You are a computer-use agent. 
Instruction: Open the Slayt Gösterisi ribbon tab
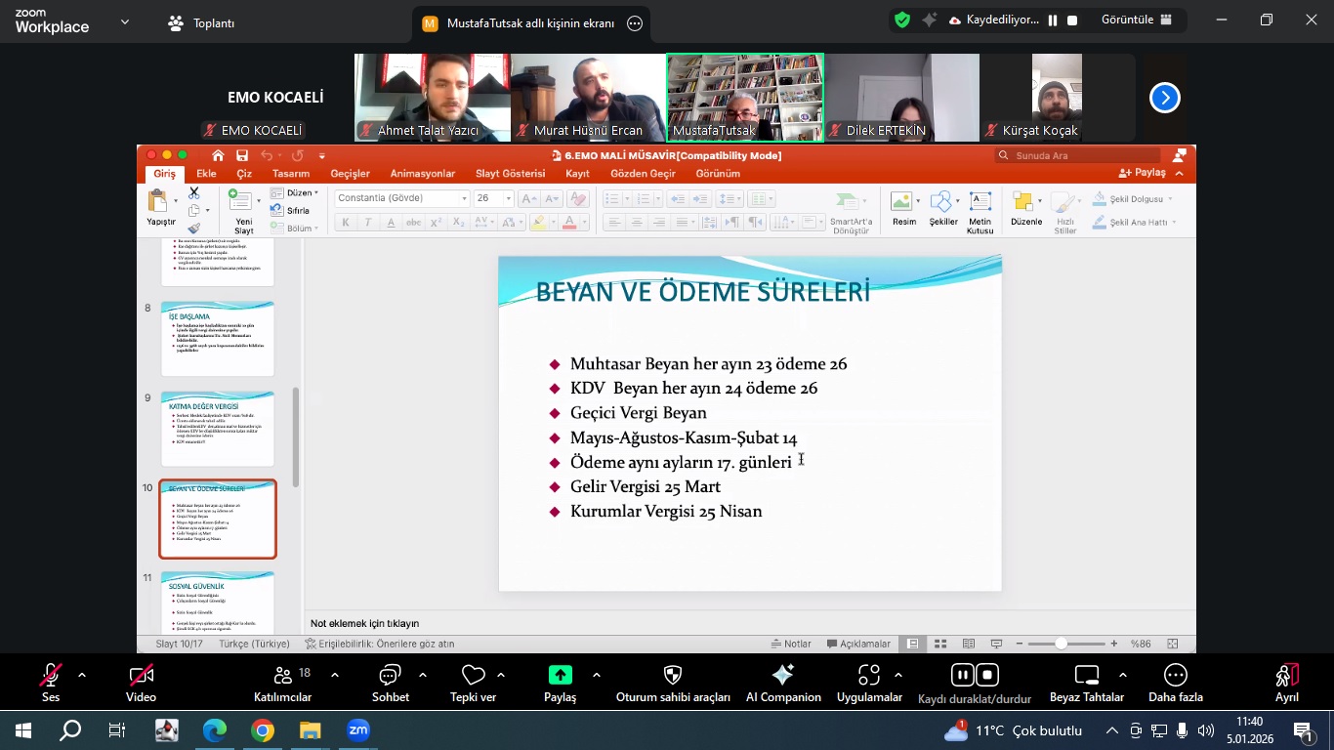click(x=510, y=174)
